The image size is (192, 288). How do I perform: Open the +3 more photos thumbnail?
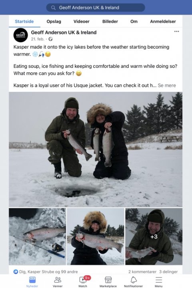(154, 236)
